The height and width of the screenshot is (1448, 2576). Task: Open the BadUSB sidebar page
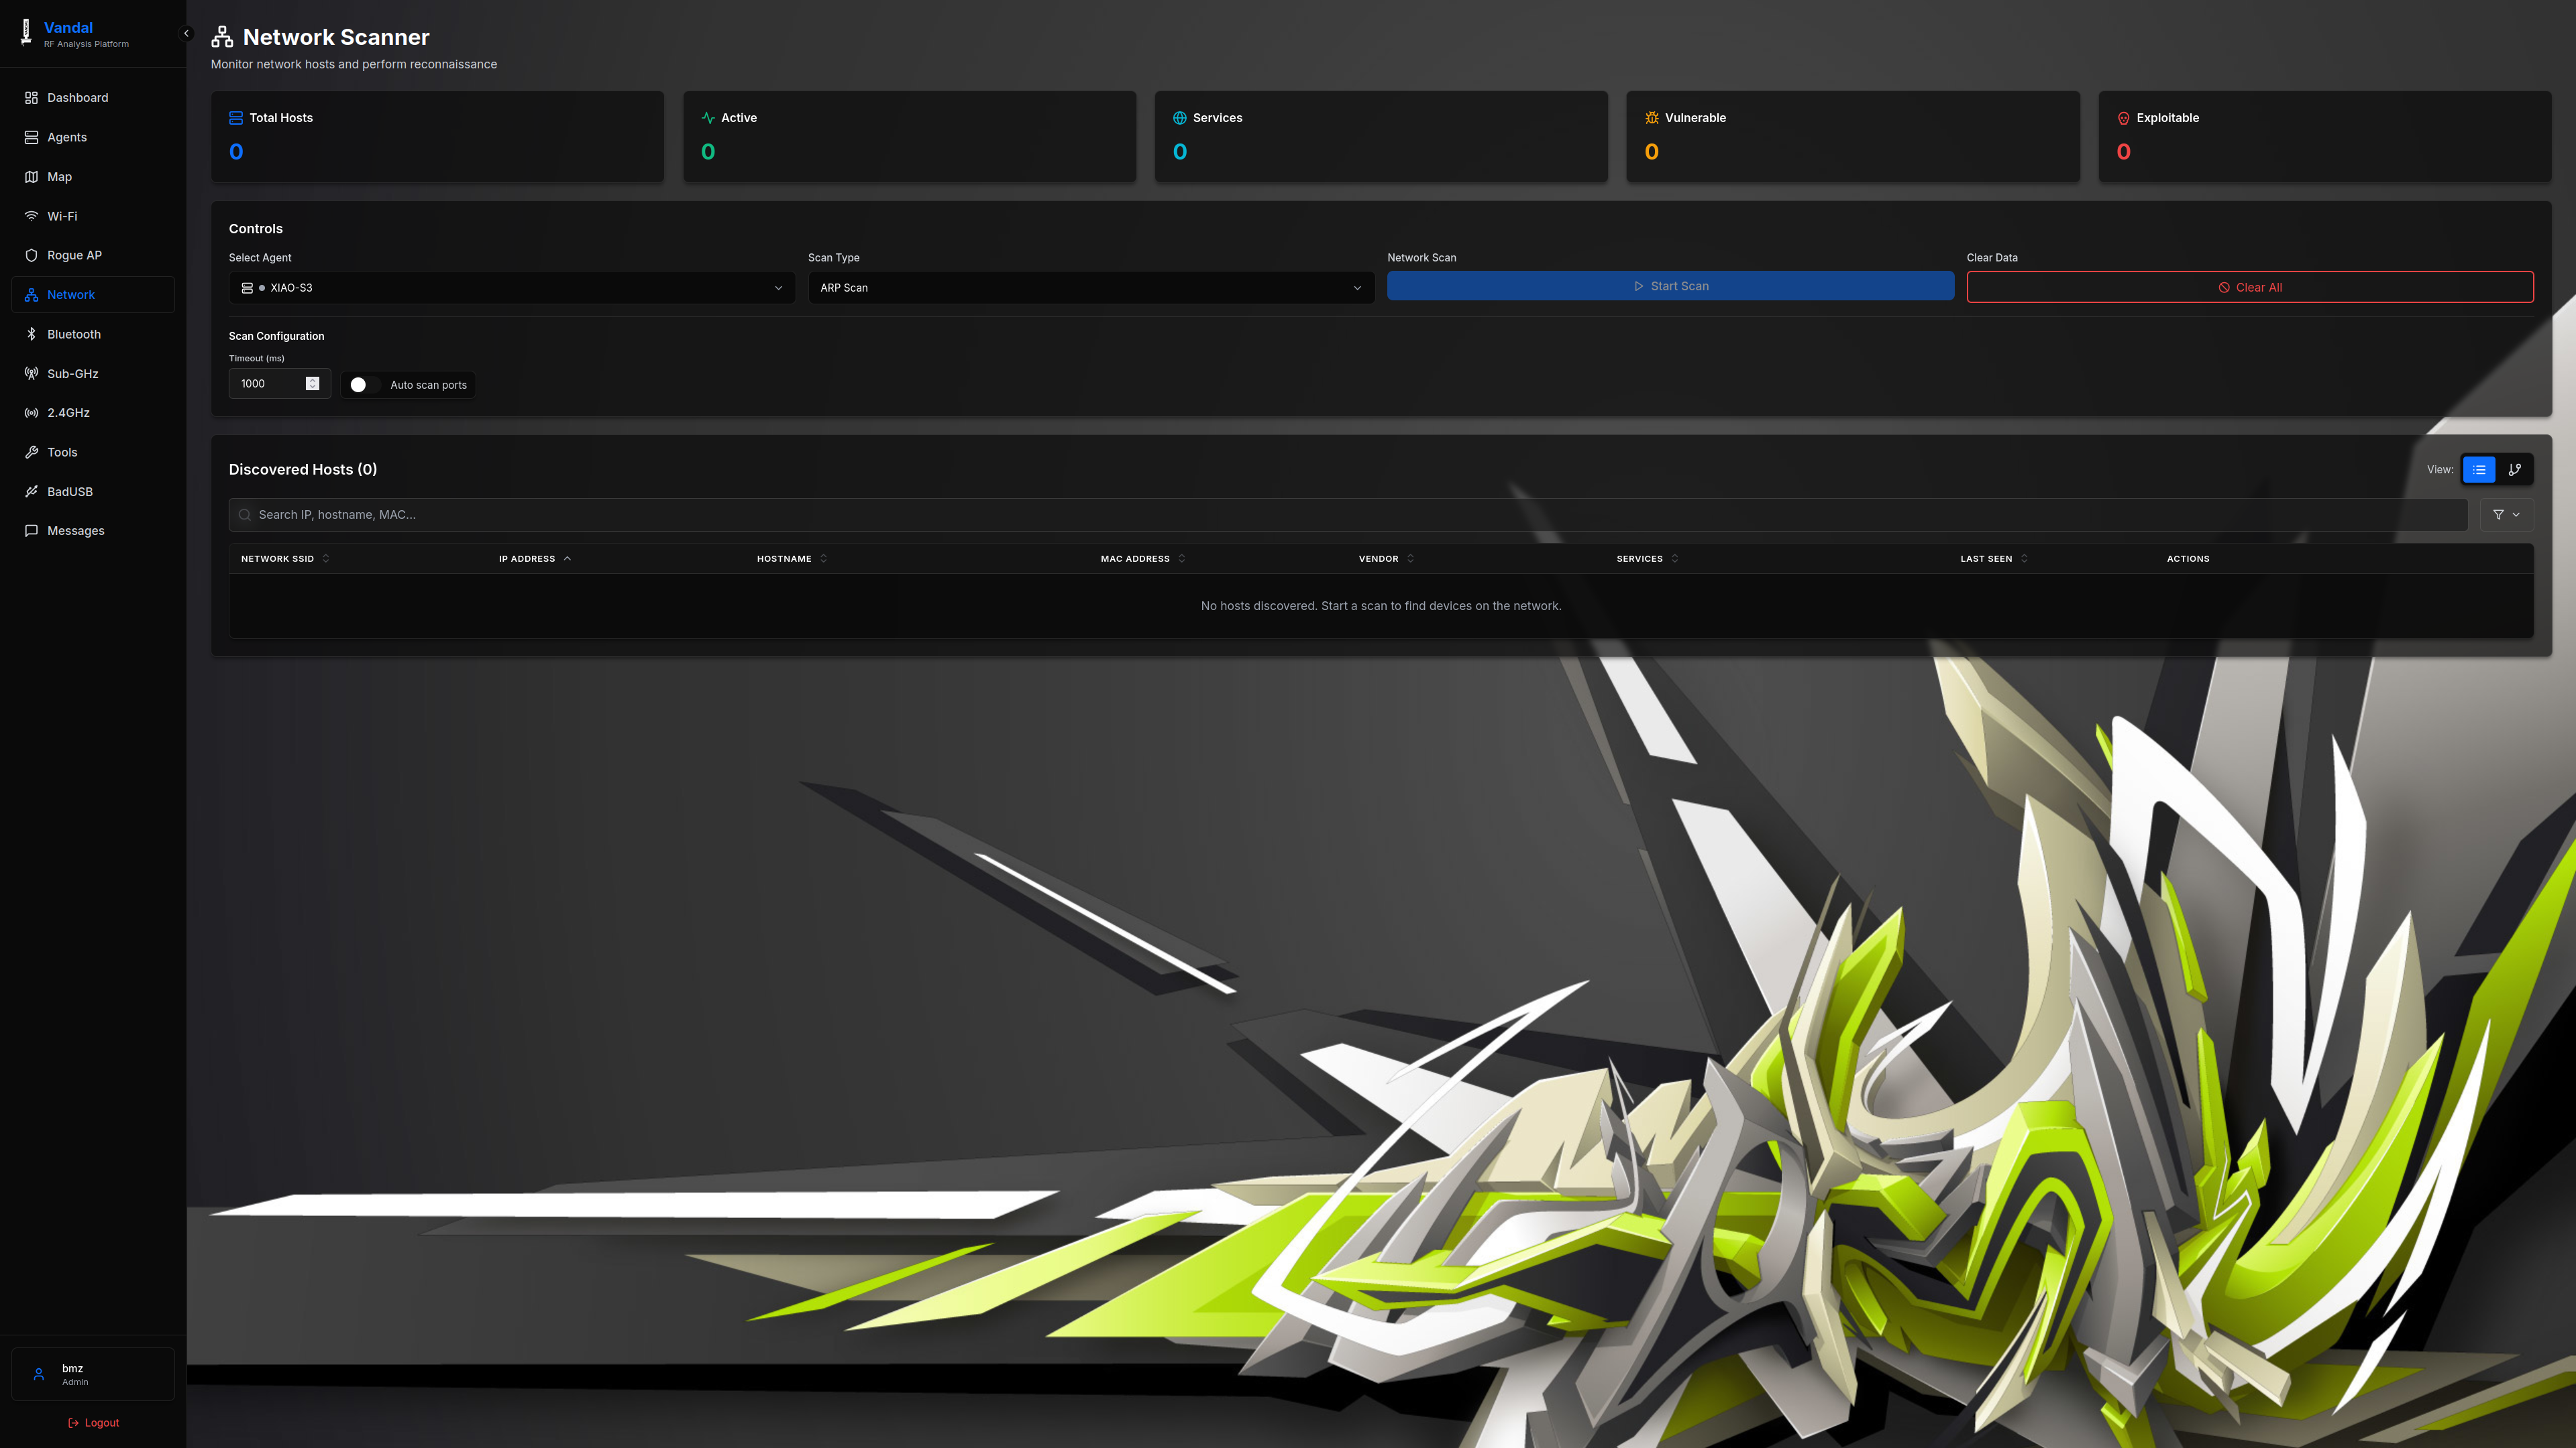click(x=69, y=491)
